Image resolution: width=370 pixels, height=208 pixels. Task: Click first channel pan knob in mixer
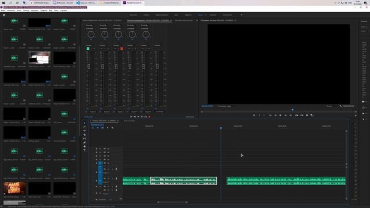tap(91, 35)
